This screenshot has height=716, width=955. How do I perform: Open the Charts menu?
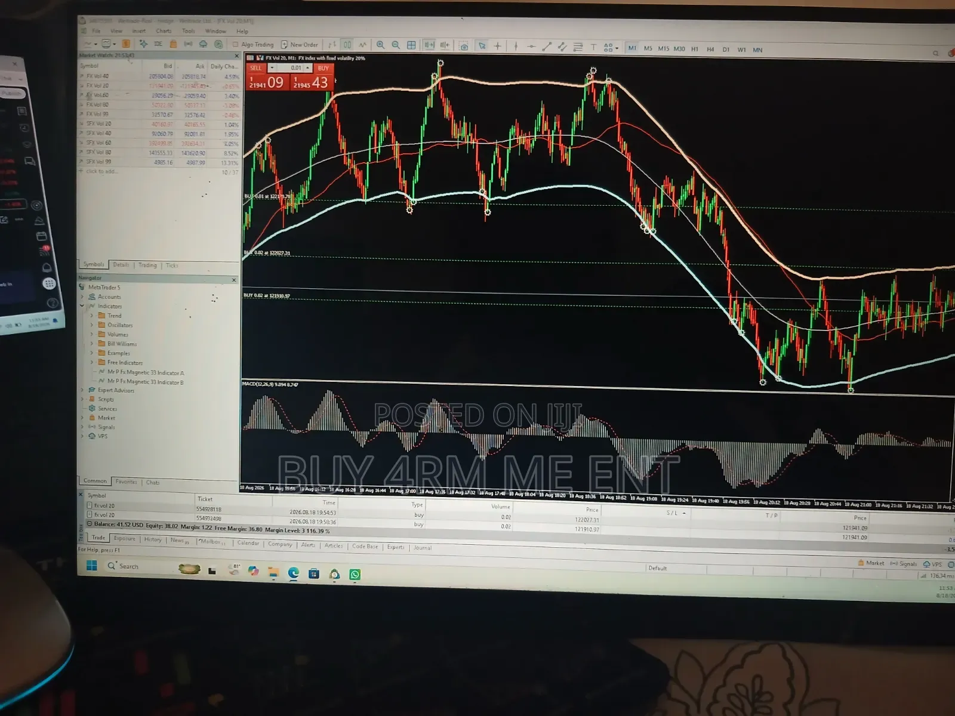[164, 31]
